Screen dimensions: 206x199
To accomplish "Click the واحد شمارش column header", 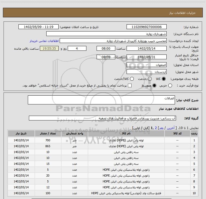I will tap(74, 133).
